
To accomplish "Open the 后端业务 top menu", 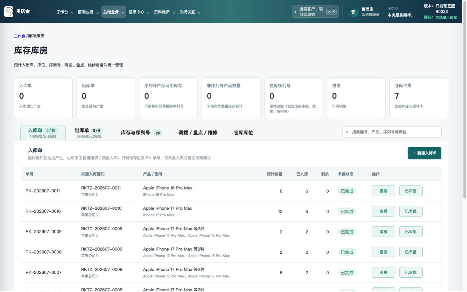I will pos(113,12).
